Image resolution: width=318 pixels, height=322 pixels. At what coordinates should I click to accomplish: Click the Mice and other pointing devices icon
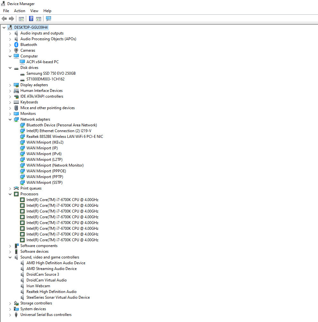pyautogui.click(x=16, y=108)
